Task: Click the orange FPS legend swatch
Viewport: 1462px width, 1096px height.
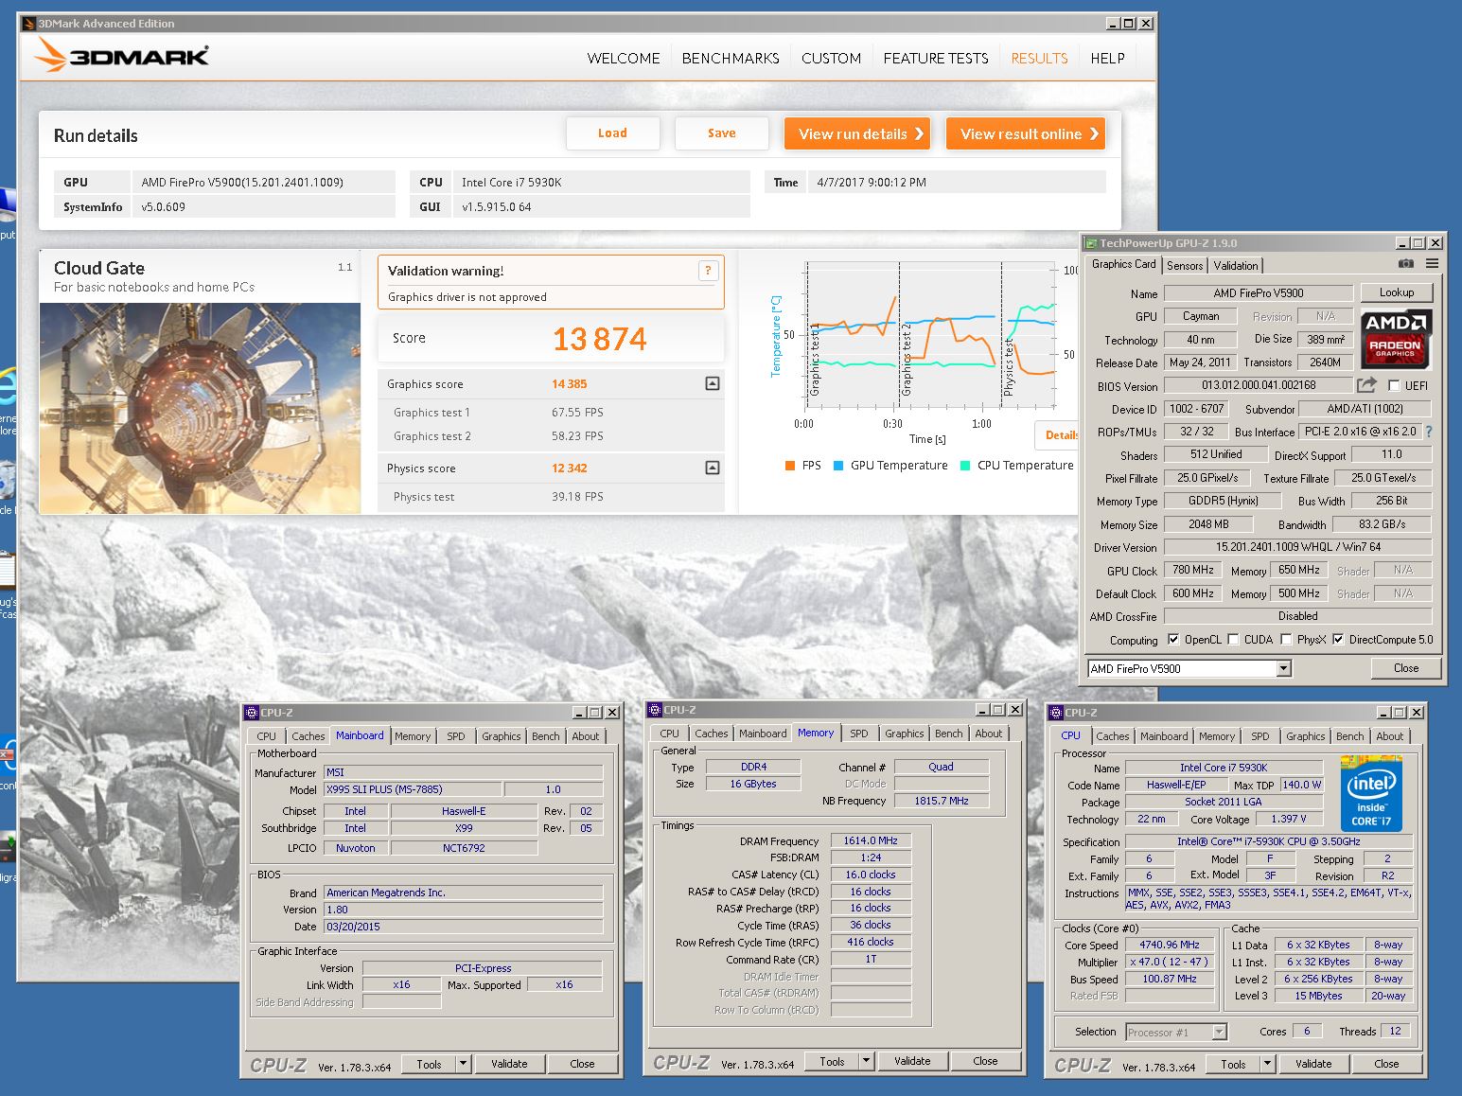Action: click(789, 466)
